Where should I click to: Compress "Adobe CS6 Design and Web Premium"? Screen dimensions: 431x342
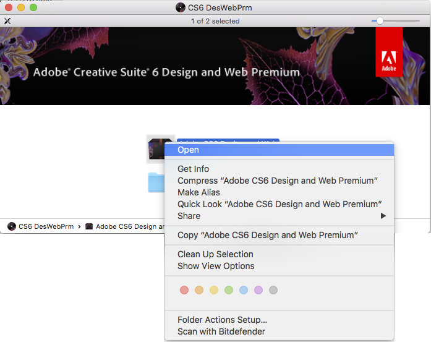pyautogui.click(x=279, y=181)
